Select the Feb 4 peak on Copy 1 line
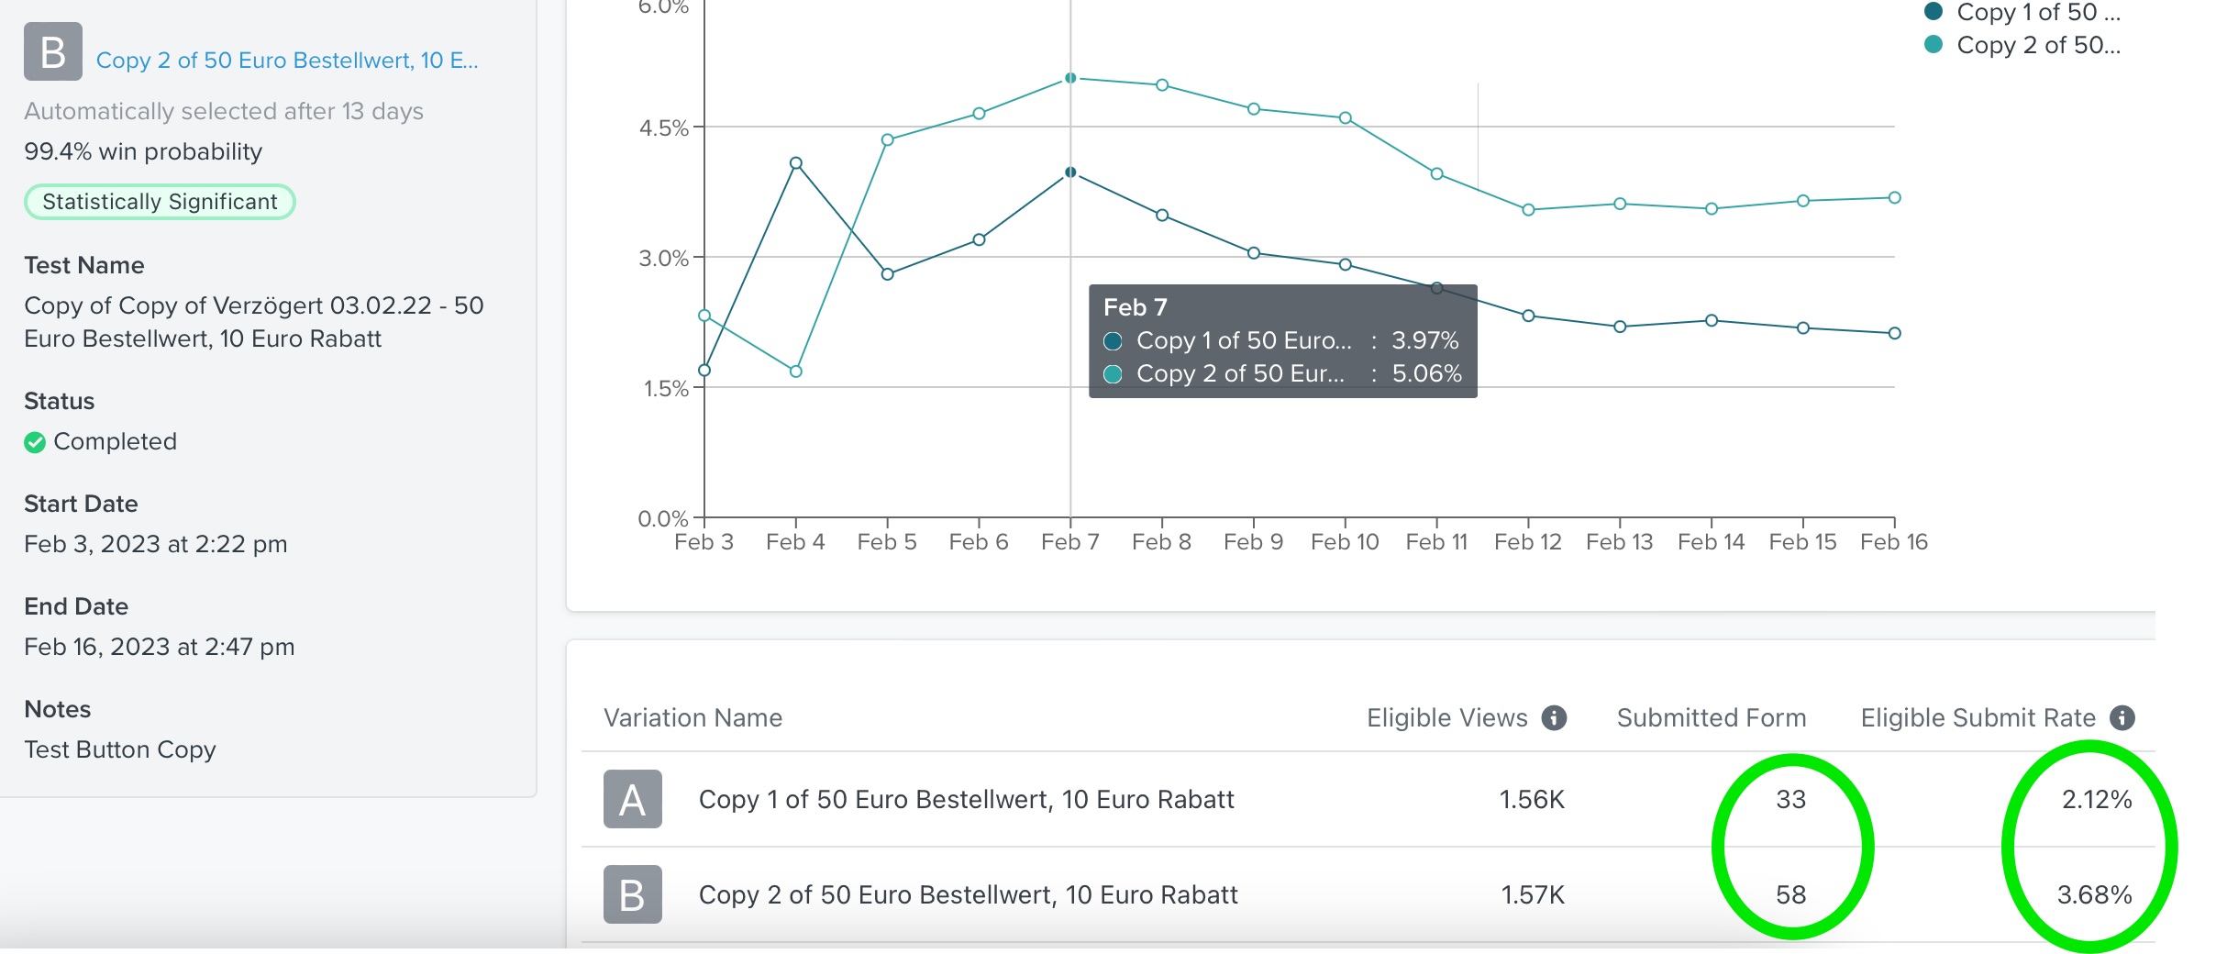Viewport: 2216px width, 954px height. tap(796, 163)
